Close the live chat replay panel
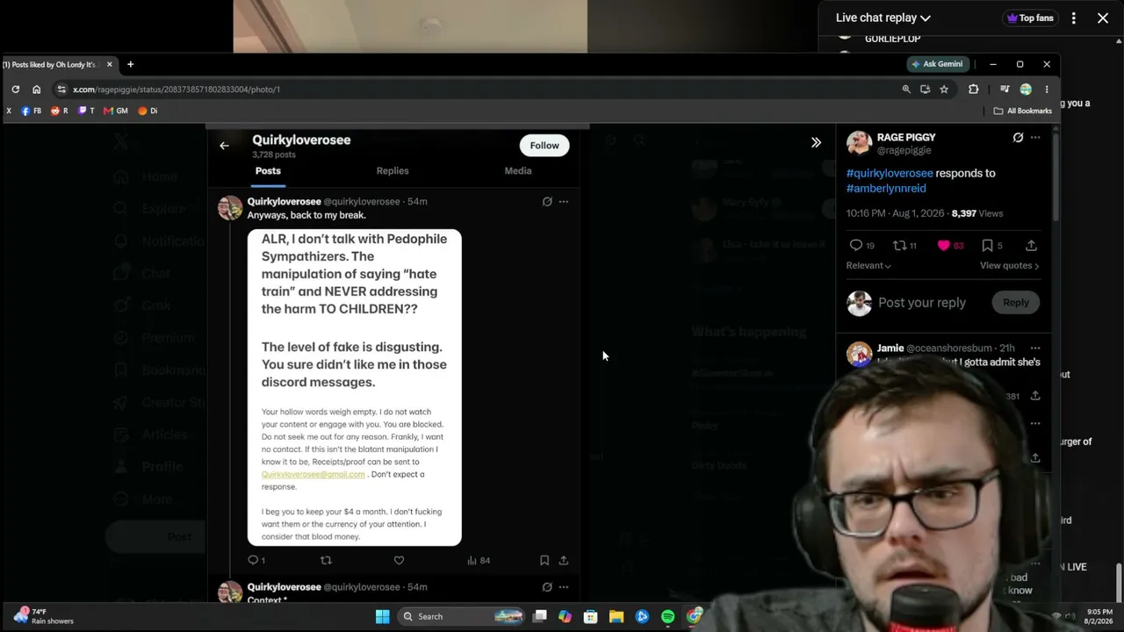Screen dimensions: 1124x632 coord(1103,18)
